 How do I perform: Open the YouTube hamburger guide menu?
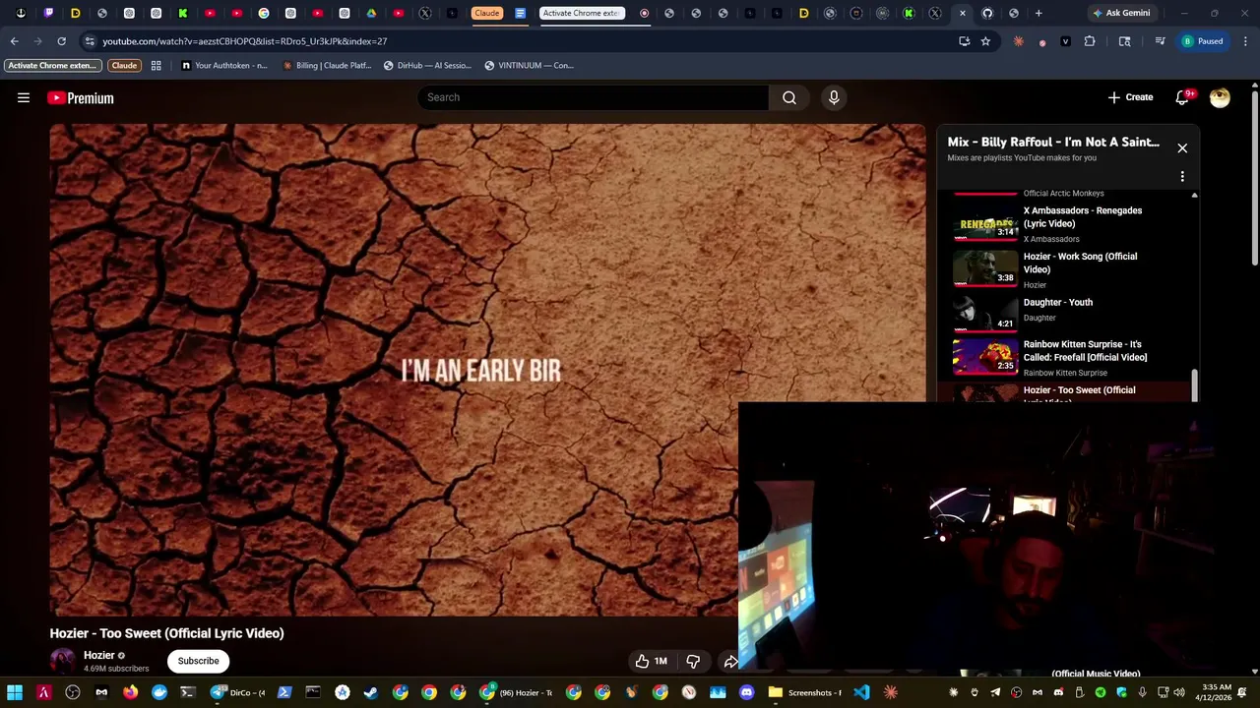pos(24,97)
